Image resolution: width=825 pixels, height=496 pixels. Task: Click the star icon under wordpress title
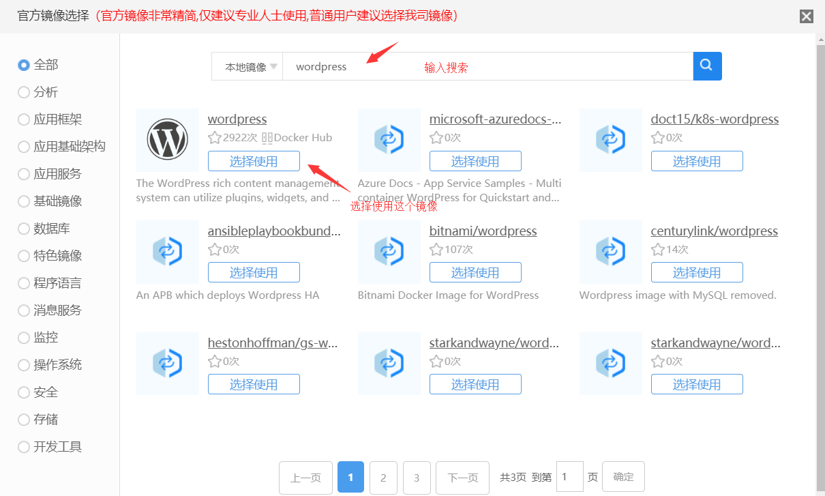(215, 138)
